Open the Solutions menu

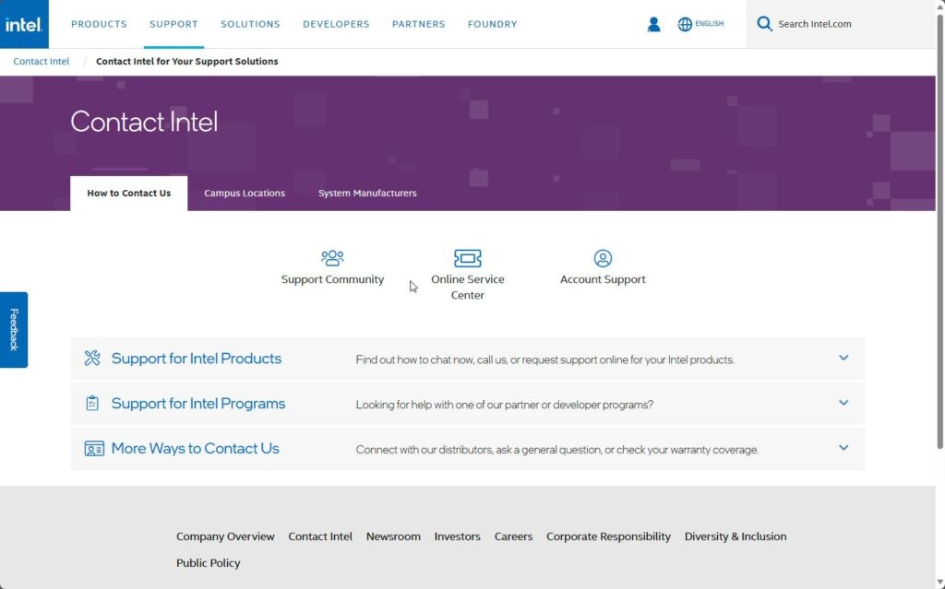[250, 24]
